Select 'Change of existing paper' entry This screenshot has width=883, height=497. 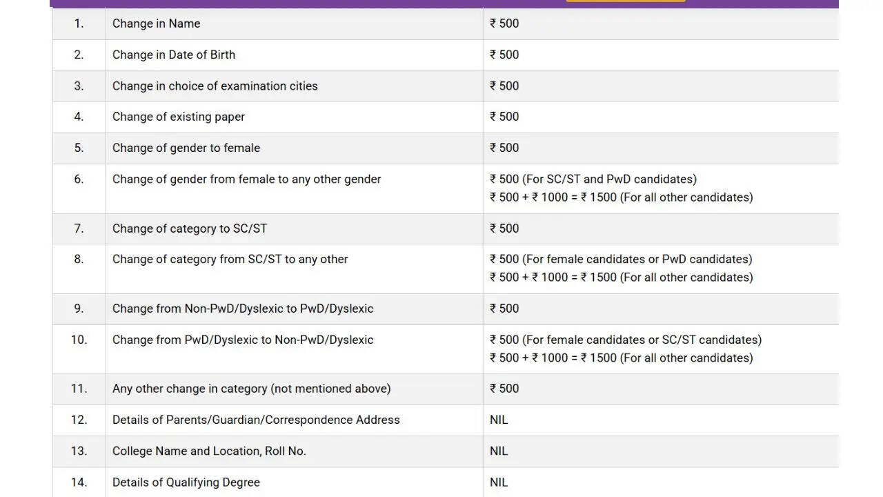pyautogui.click(x=179, y=117)
